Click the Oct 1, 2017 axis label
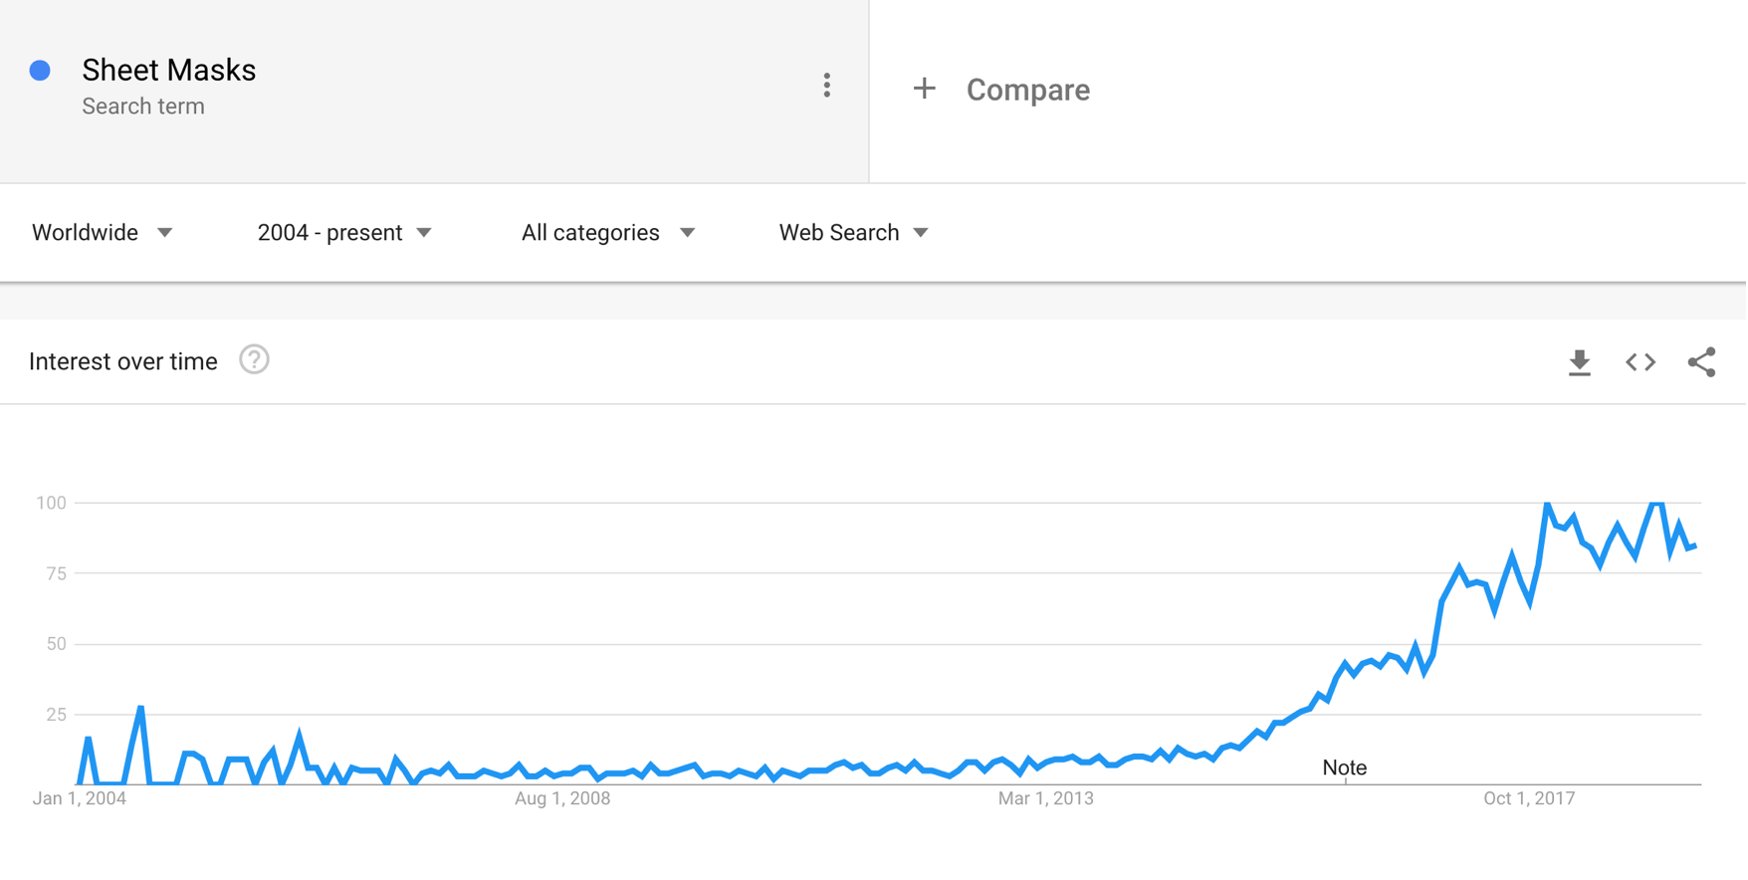 click(1529, 798)
